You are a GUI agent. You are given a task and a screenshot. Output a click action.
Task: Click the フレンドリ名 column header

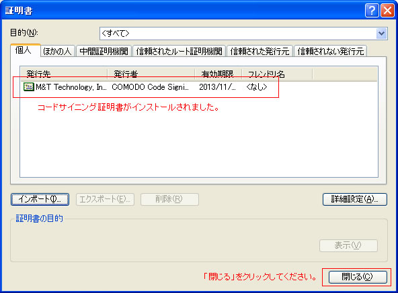tap(277, 74)
